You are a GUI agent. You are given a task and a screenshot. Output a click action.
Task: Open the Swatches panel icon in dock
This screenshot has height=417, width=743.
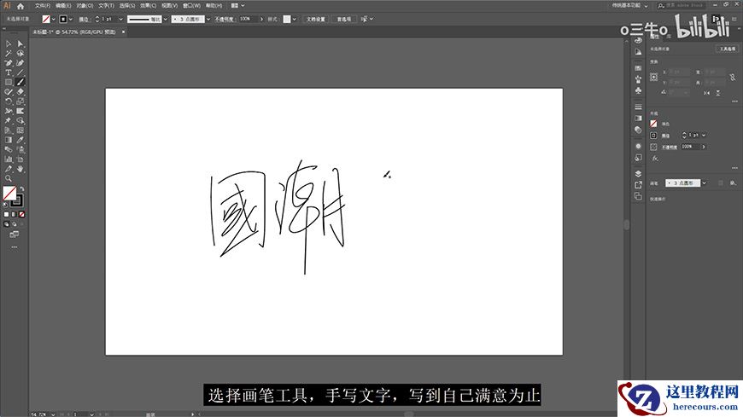coord(638,67)
